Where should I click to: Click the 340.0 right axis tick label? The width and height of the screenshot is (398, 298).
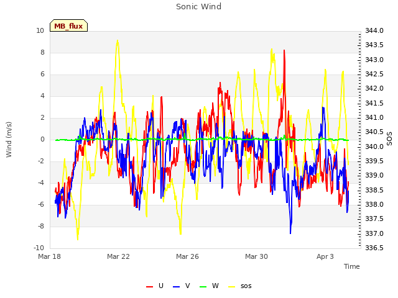pos(374,147)
